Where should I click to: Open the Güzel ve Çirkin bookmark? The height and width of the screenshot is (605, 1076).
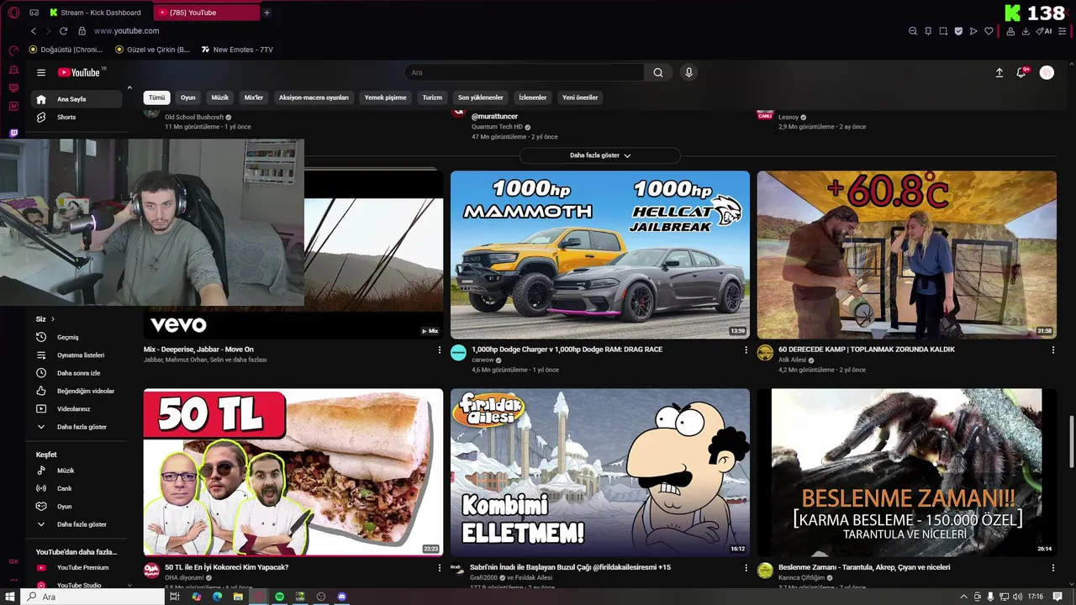[153, 50]
